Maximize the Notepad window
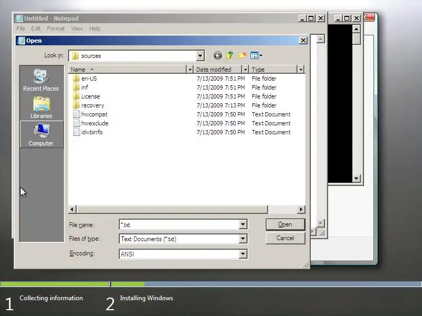The height and width of the screenshot is (316, 422). point(311,18)
